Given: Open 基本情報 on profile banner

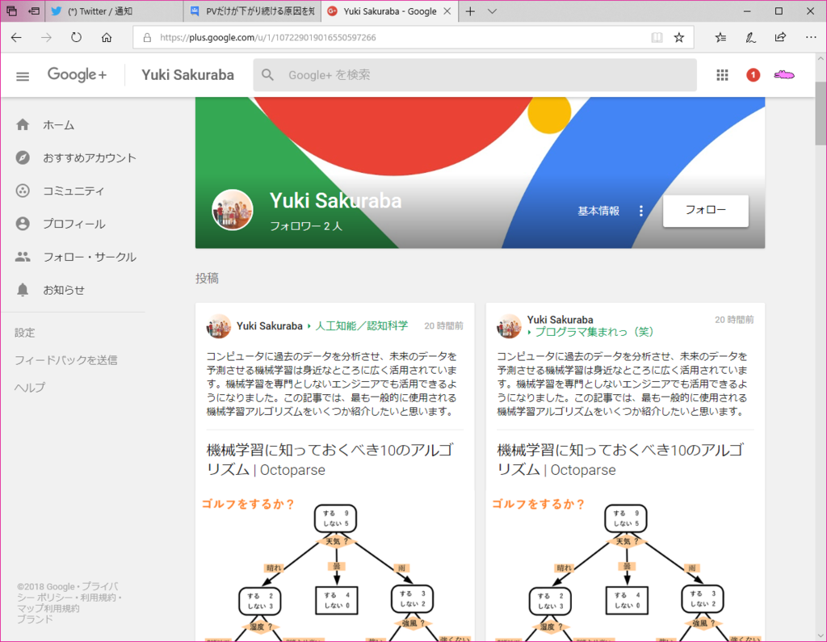Looking at the screenshot, I should tap(598, 211).
